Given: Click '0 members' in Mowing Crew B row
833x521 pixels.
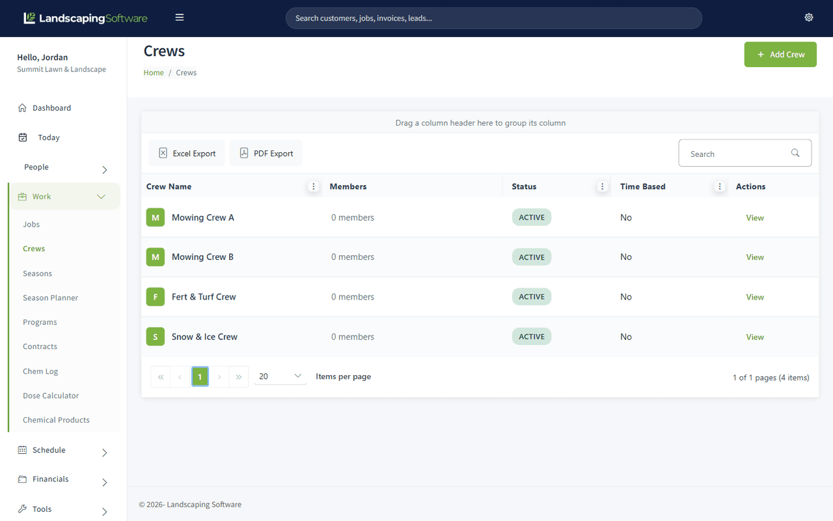Looking at the screenshot, I should coord(353,257).
